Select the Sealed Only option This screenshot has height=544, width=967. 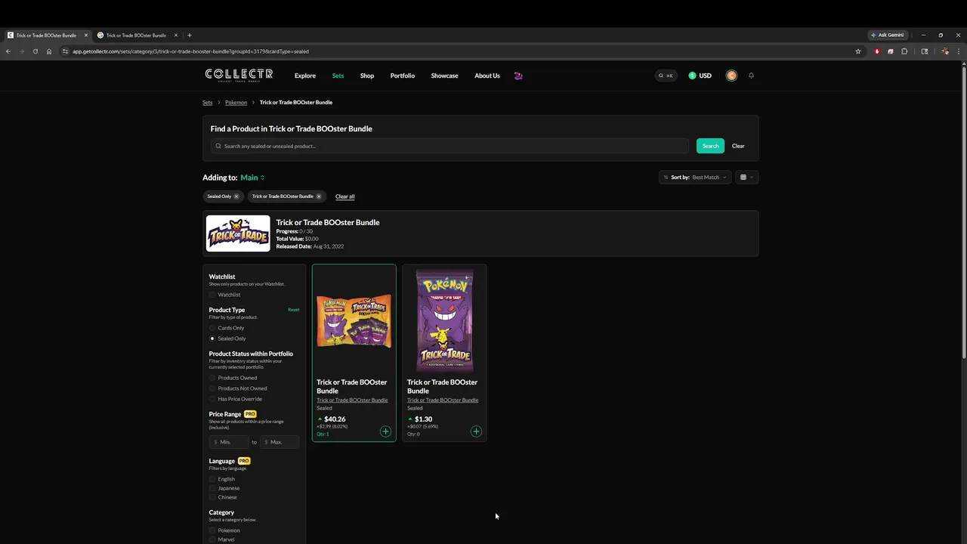212,338
